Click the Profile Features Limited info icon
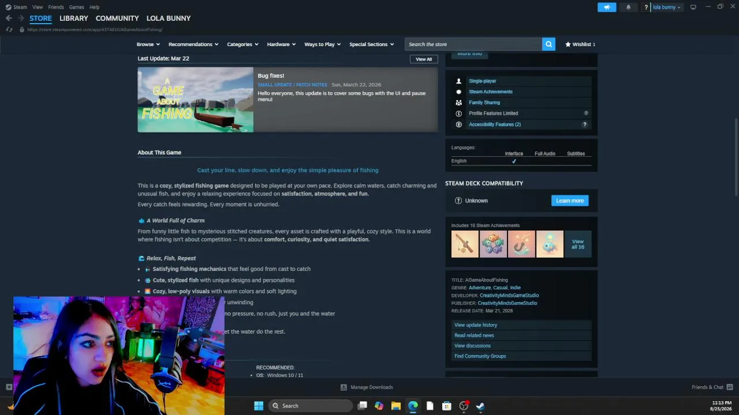This screenshot has height=415, width=739. click(x=459, y=114)
